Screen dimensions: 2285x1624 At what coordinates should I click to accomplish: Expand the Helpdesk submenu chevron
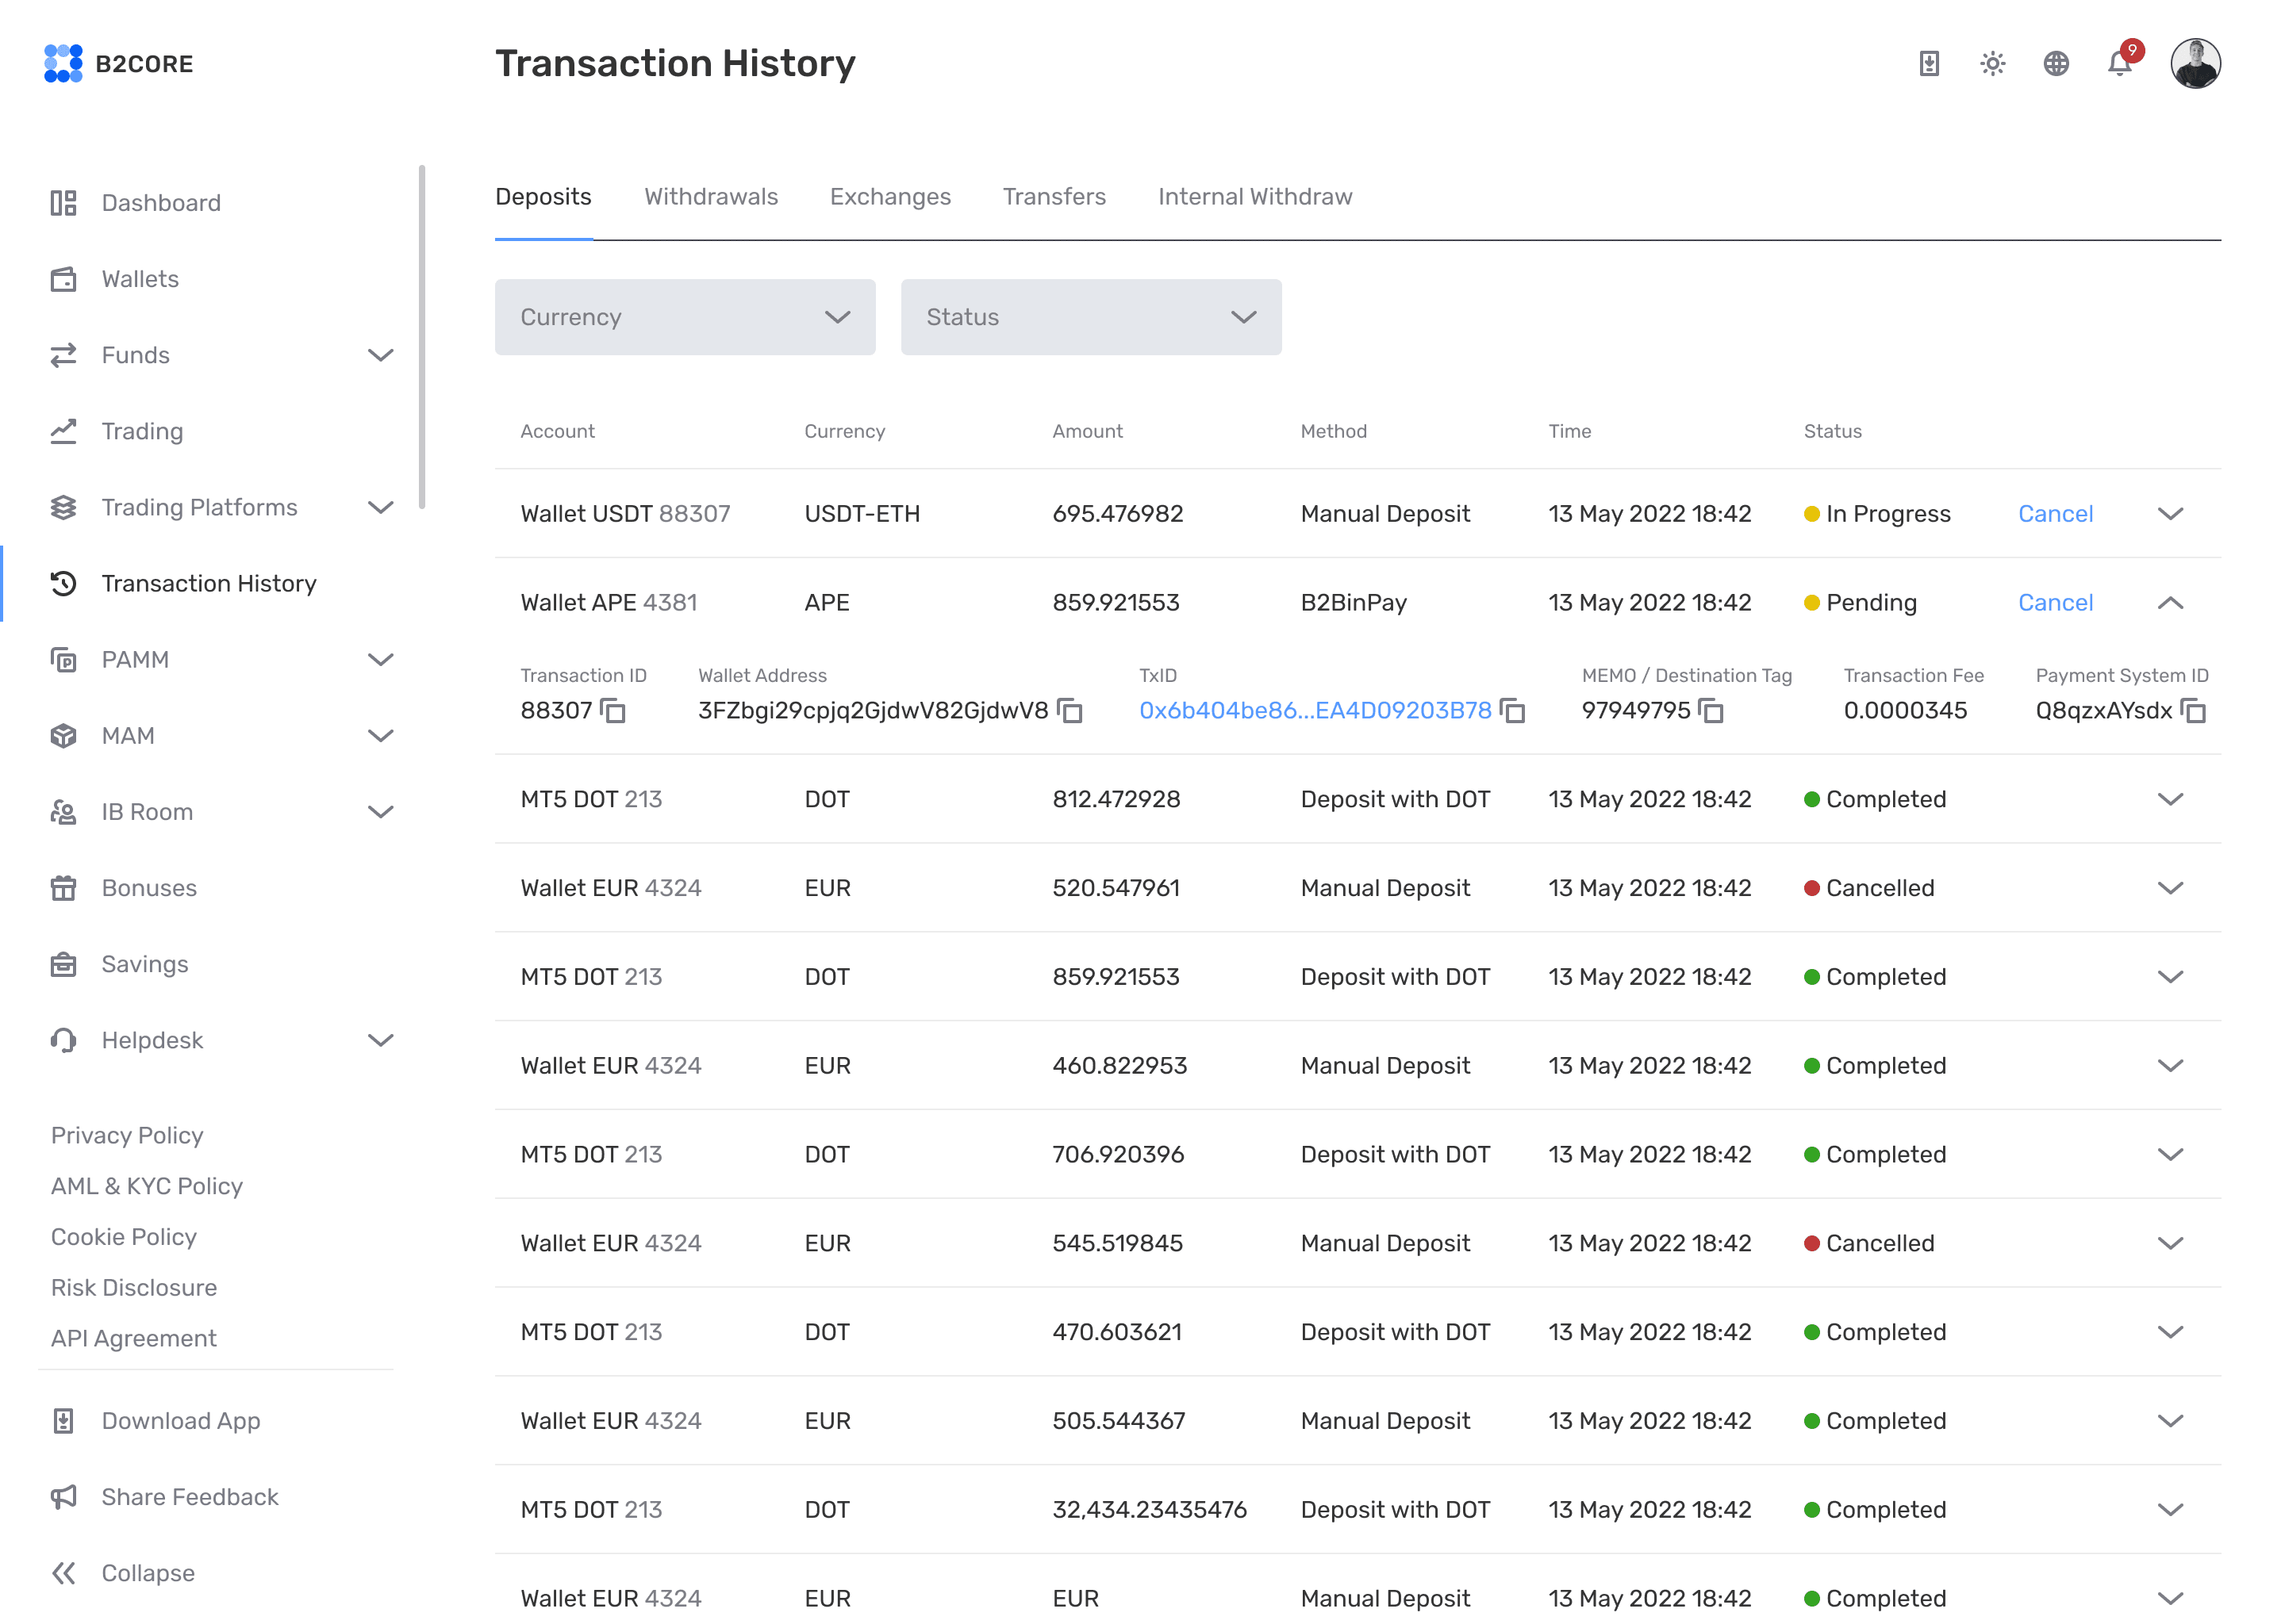click(x=380, y=1040)
